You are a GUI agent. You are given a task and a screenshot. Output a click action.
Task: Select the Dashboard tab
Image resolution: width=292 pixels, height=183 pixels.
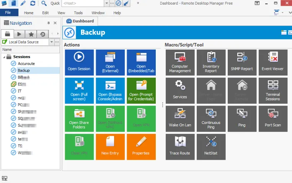point(80,21)
